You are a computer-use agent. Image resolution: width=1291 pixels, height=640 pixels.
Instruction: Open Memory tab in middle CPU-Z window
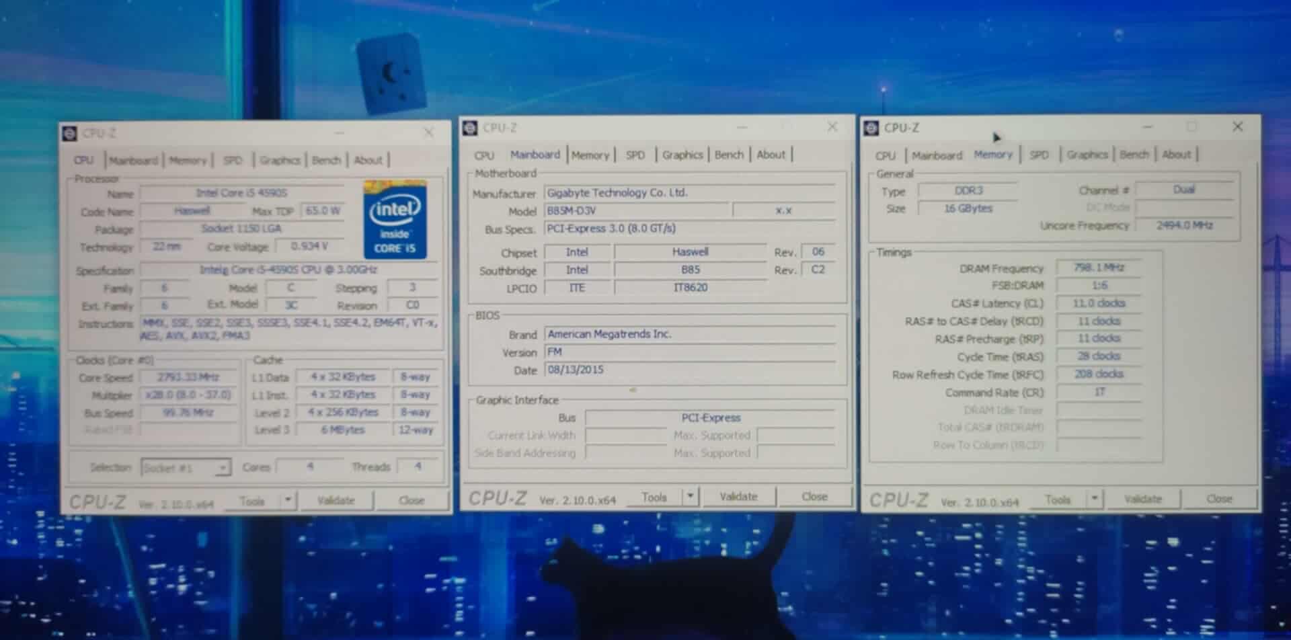[590, 155]
